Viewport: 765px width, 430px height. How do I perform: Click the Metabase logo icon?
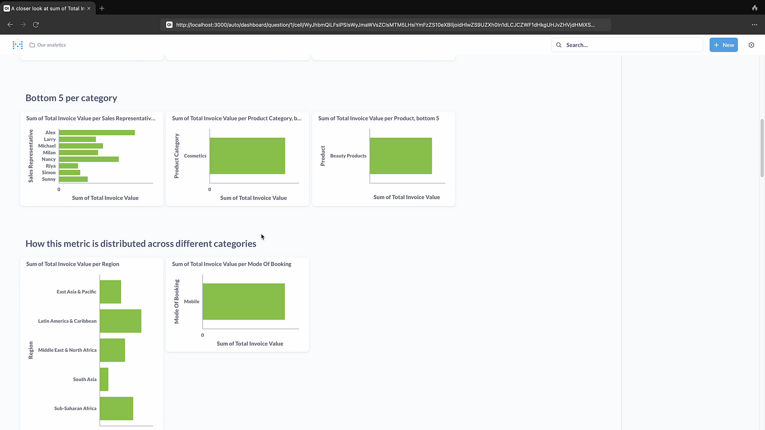(x=18, y=45)
